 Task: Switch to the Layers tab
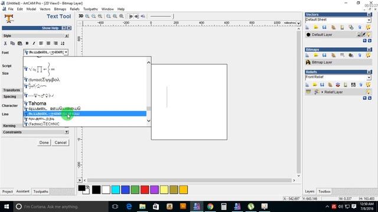pyautogui.click(x=309, y=191)
